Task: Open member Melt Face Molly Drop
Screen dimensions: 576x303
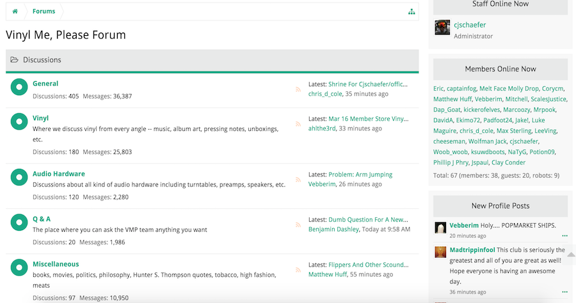Action: point(509,89)
